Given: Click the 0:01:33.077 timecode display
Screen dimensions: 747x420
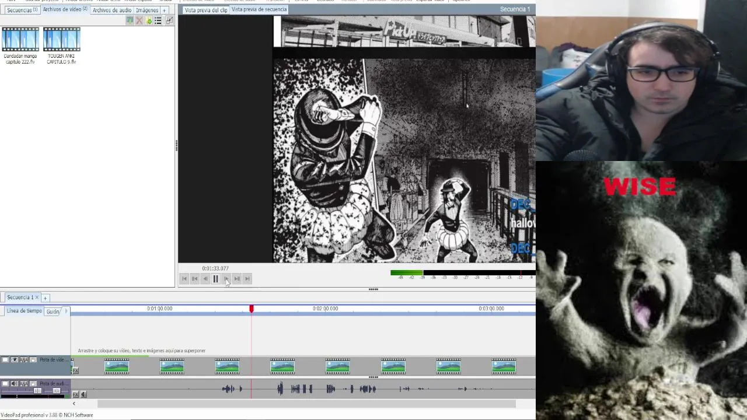Looking at the screenshot, I should [215, 268].
